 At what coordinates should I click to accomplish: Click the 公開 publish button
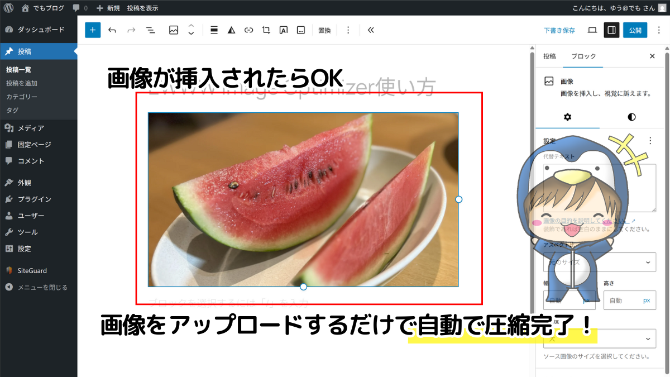tap(635, 30)
